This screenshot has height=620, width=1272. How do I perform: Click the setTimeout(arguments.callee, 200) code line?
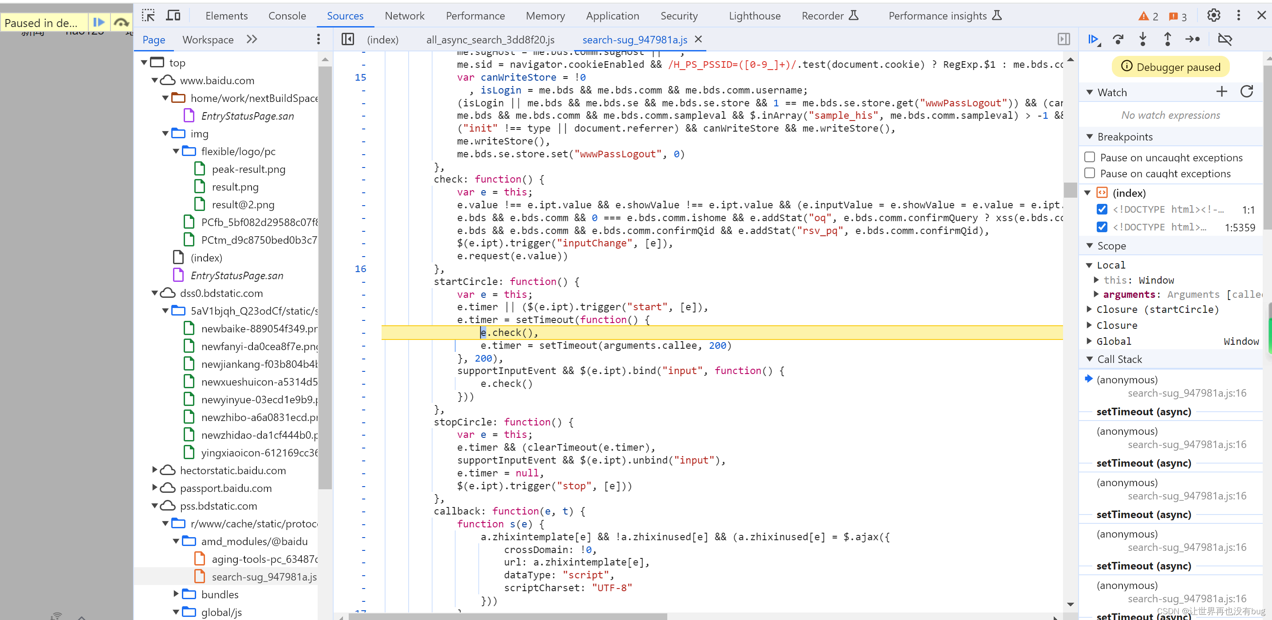[605, 345]
